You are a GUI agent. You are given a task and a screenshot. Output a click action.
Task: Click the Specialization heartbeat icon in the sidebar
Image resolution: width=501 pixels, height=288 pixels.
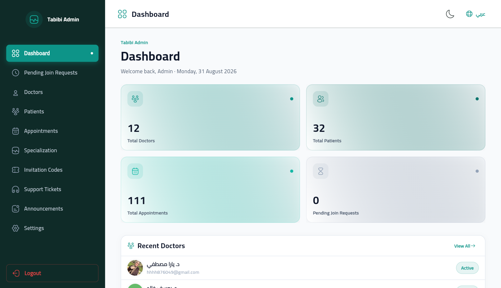pos(16,150)
